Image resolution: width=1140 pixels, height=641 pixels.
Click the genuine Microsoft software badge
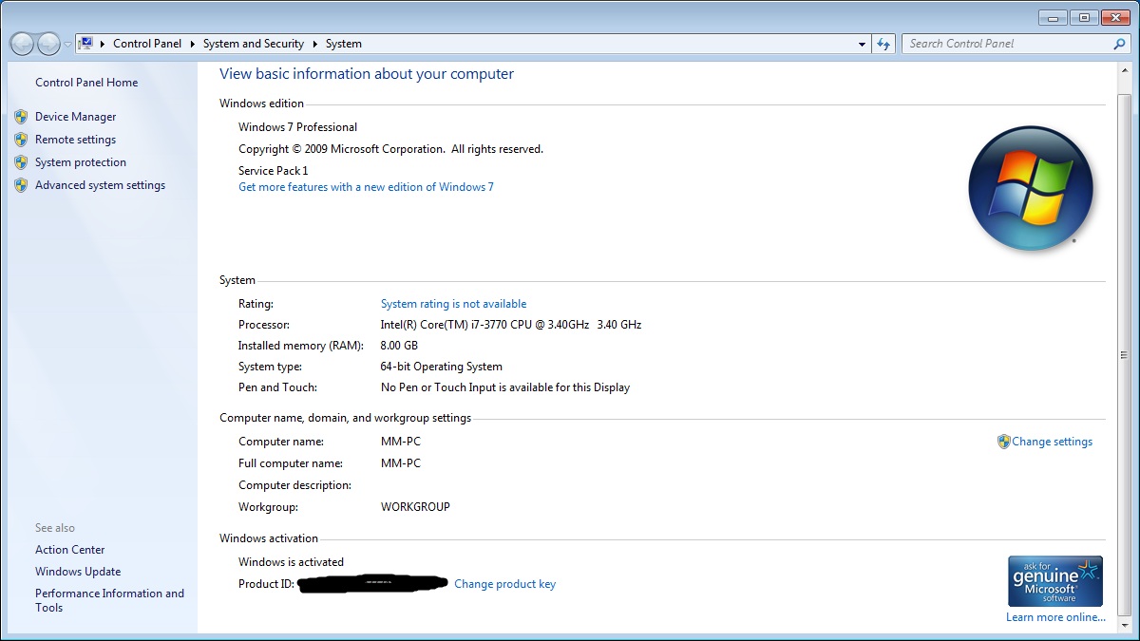1055,581
